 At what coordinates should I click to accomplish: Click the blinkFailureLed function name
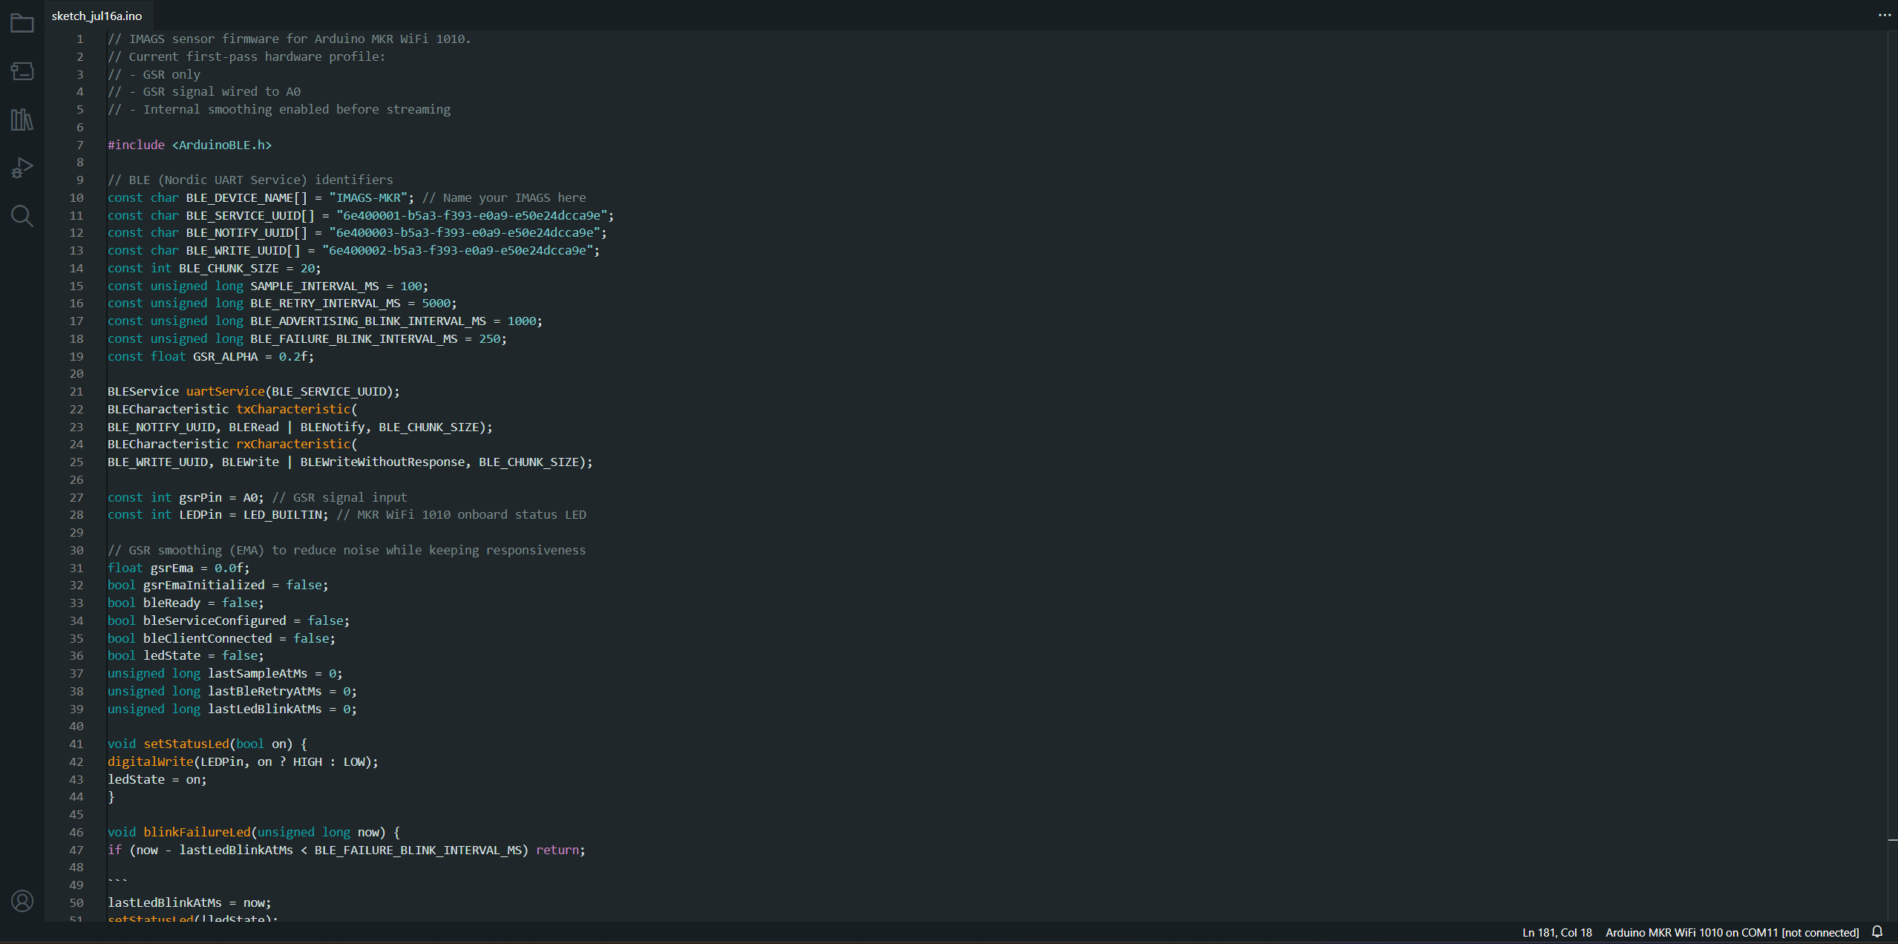[197, 832]
